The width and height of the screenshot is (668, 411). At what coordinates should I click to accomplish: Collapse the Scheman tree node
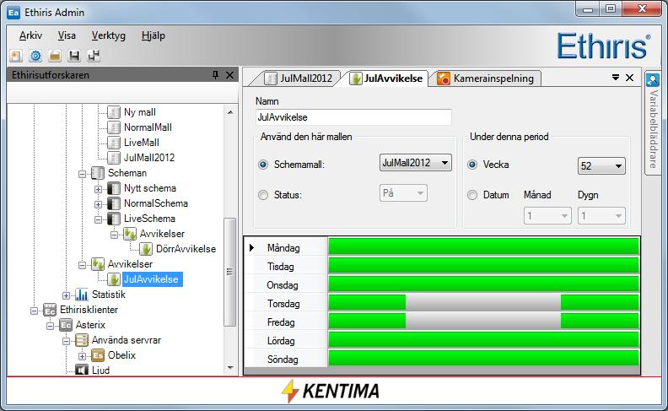tap(82, 174)
